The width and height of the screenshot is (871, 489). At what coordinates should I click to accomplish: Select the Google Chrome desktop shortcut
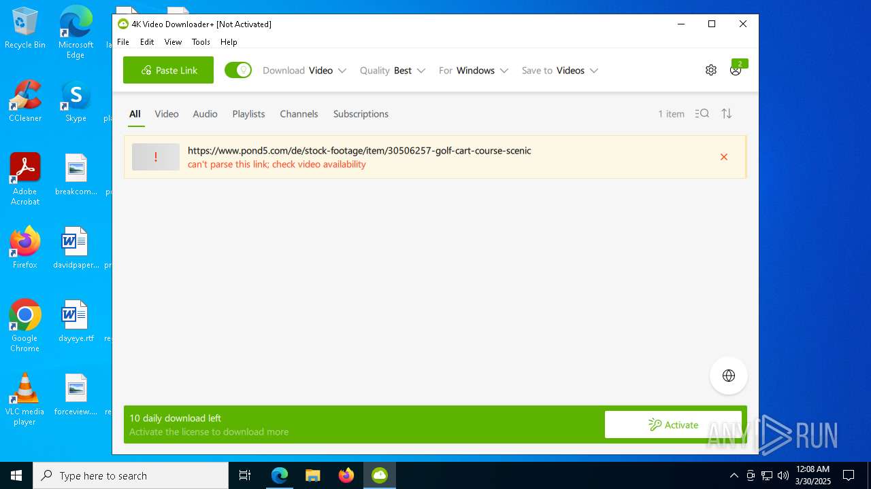25,326
